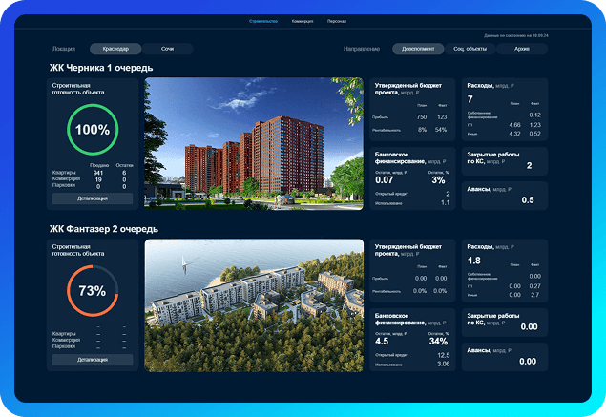The height and width of the screenshot is (417, 606).
Task: Click the heading ЖК Черника 1 очередь
Action: pyautogui.click(x=101, y=68)
